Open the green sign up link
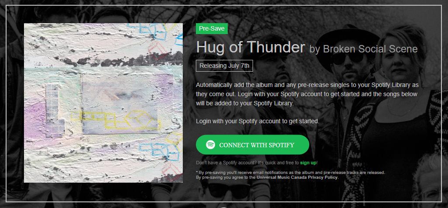This screenshot has height=208, width=448. point(308,163)
